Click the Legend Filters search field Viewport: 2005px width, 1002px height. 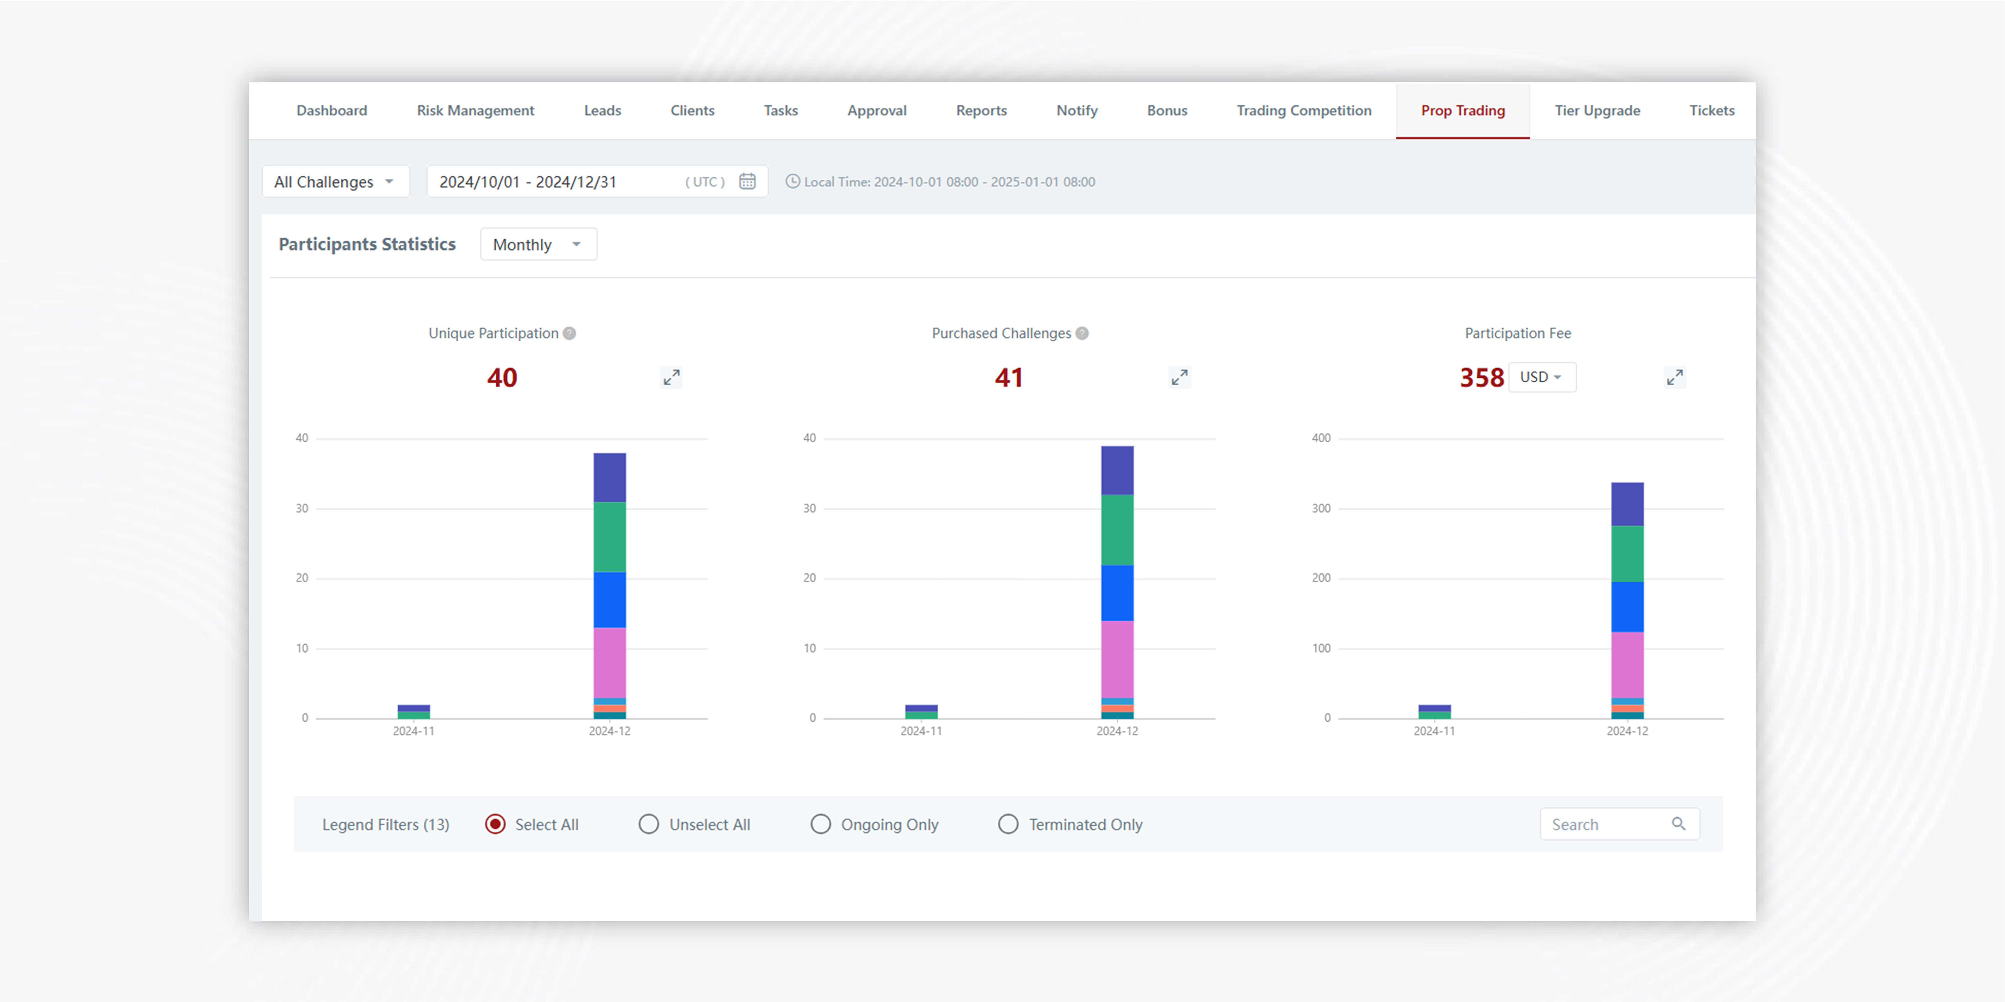[1620, 824]
